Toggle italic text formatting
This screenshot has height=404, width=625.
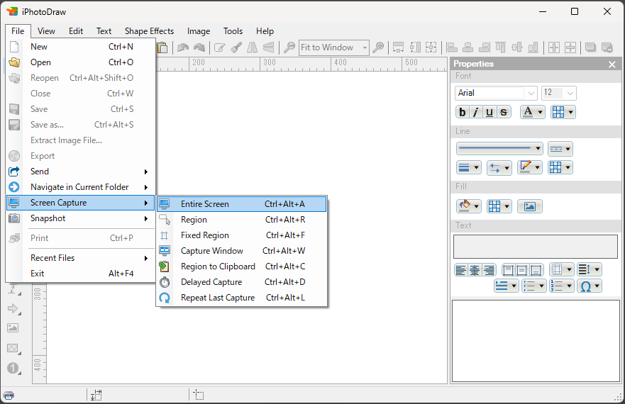pos(476,113)
